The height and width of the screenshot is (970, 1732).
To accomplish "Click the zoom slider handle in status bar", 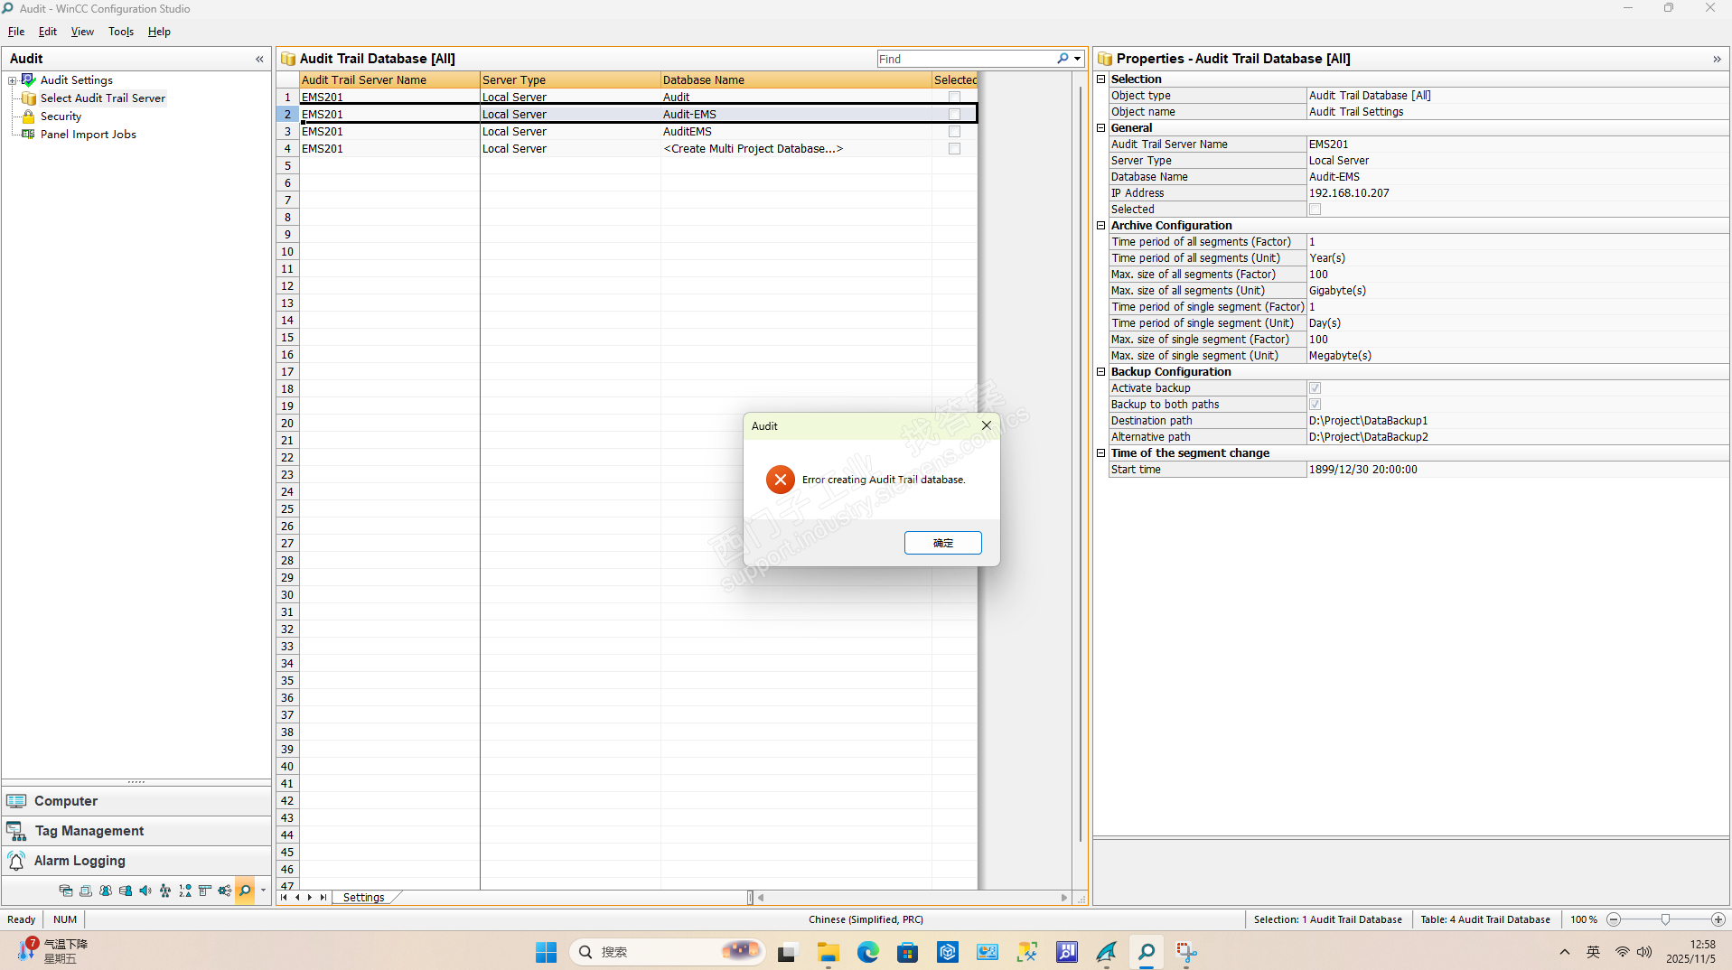I will (x=1665, y=919).
